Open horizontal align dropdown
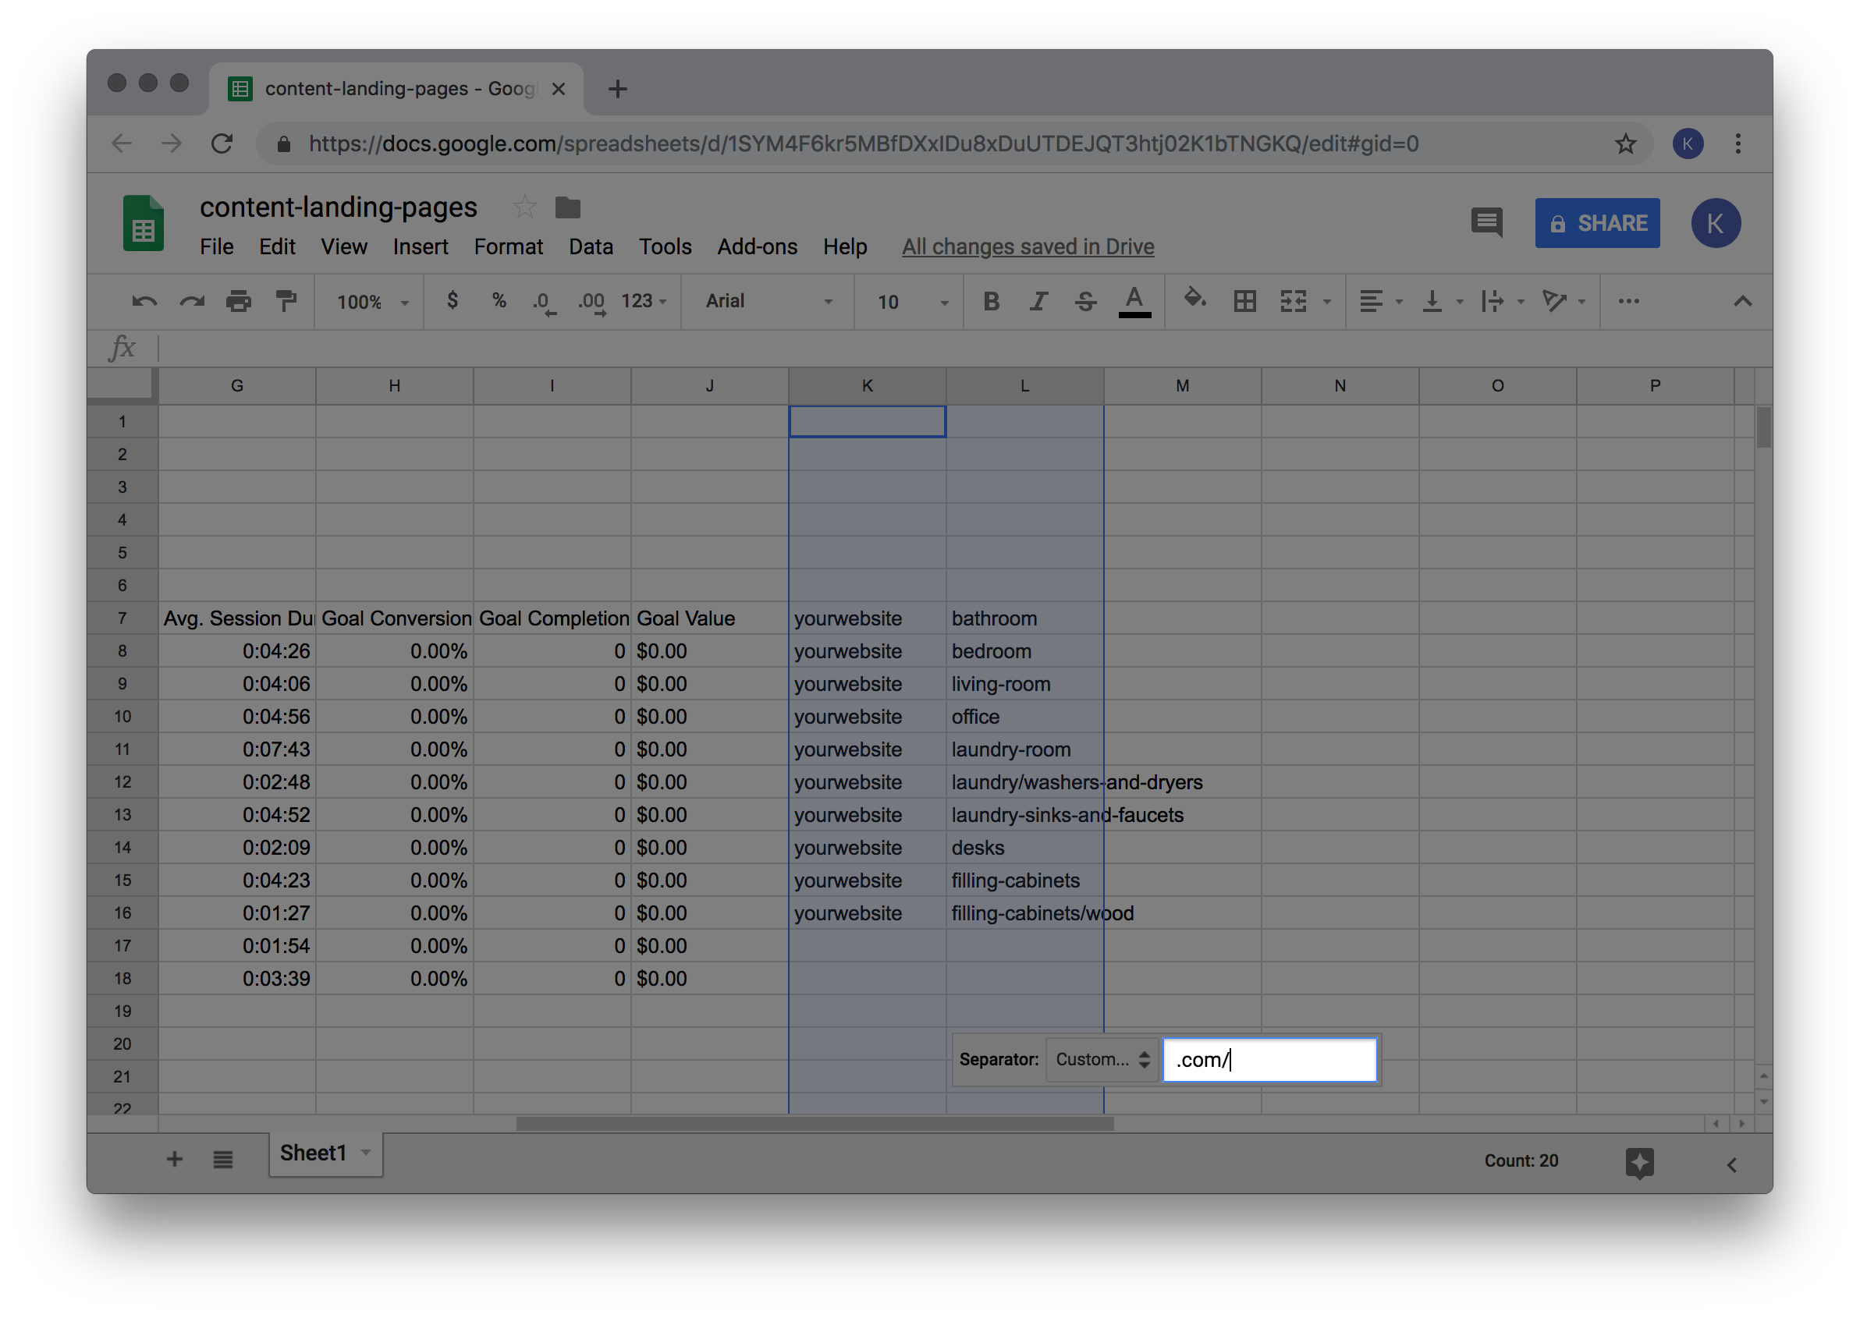The image size is (1860, 1318). (x=1380, y=302)
